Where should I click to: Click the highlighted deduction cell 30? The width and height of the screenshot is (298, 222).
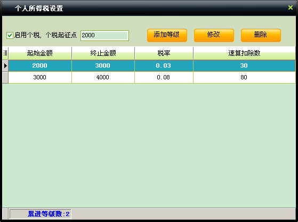[x=244, y=65]
